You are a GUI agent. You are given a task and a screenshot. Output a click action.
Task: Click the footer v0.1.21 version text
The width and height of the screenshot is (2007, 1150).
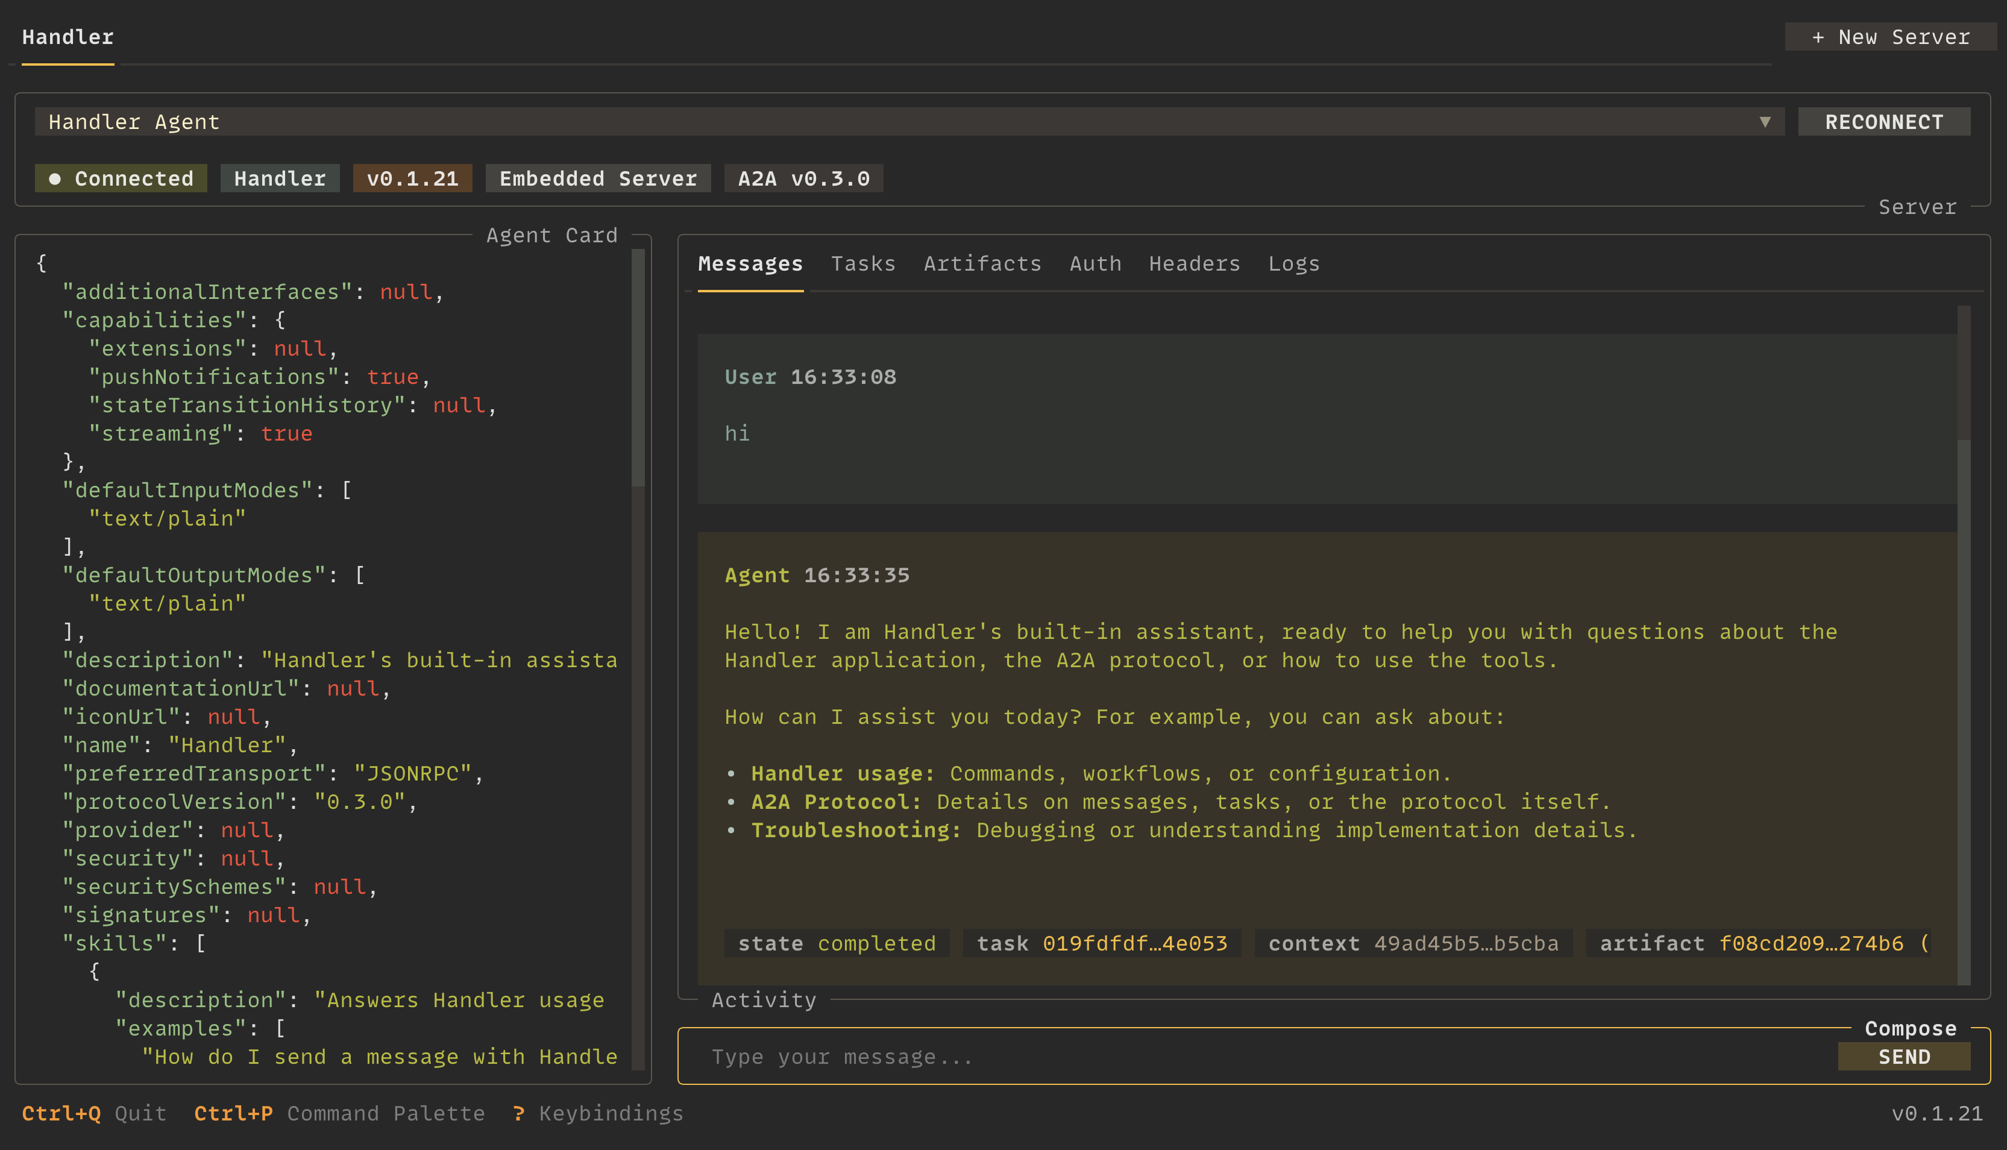[x=1936, y=1114]
